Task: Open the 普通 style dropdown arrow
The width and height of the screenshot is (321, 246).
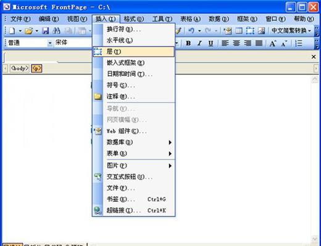Action: coord(50,43)
